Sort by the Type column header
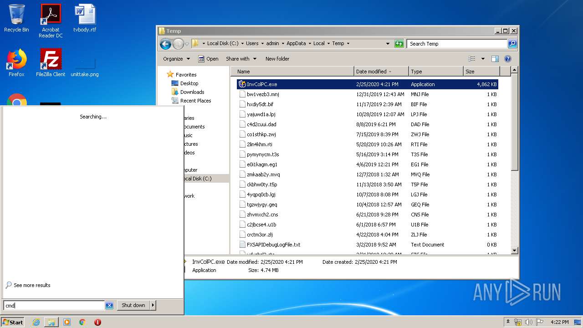The image size is (583, 328). pyautogui.click(x=436, y=72)
